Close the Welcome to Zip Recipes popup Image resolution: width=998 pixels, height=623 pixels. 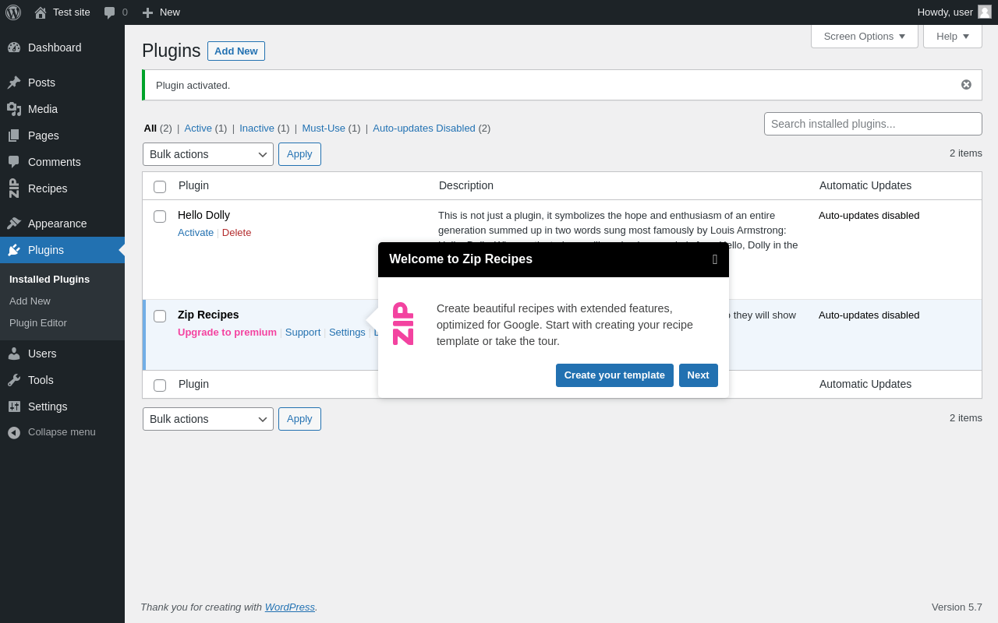(715, 259)
